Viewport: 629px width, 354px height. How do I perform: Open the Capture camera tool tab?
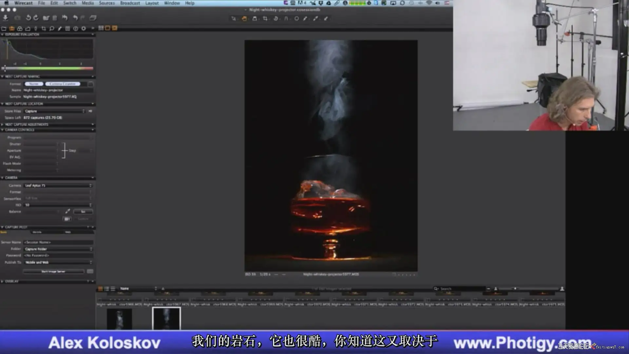[12, 29]
